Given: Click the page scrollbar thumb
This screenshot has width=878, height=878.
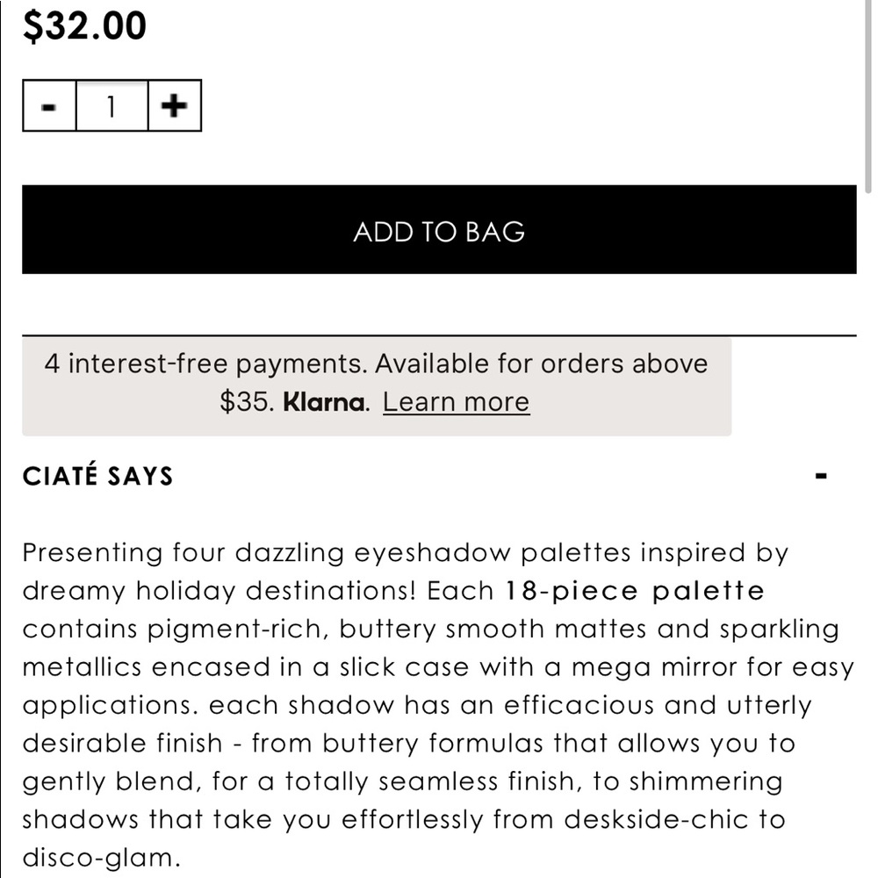Looking at the screenshot, I should click(869, 97).
